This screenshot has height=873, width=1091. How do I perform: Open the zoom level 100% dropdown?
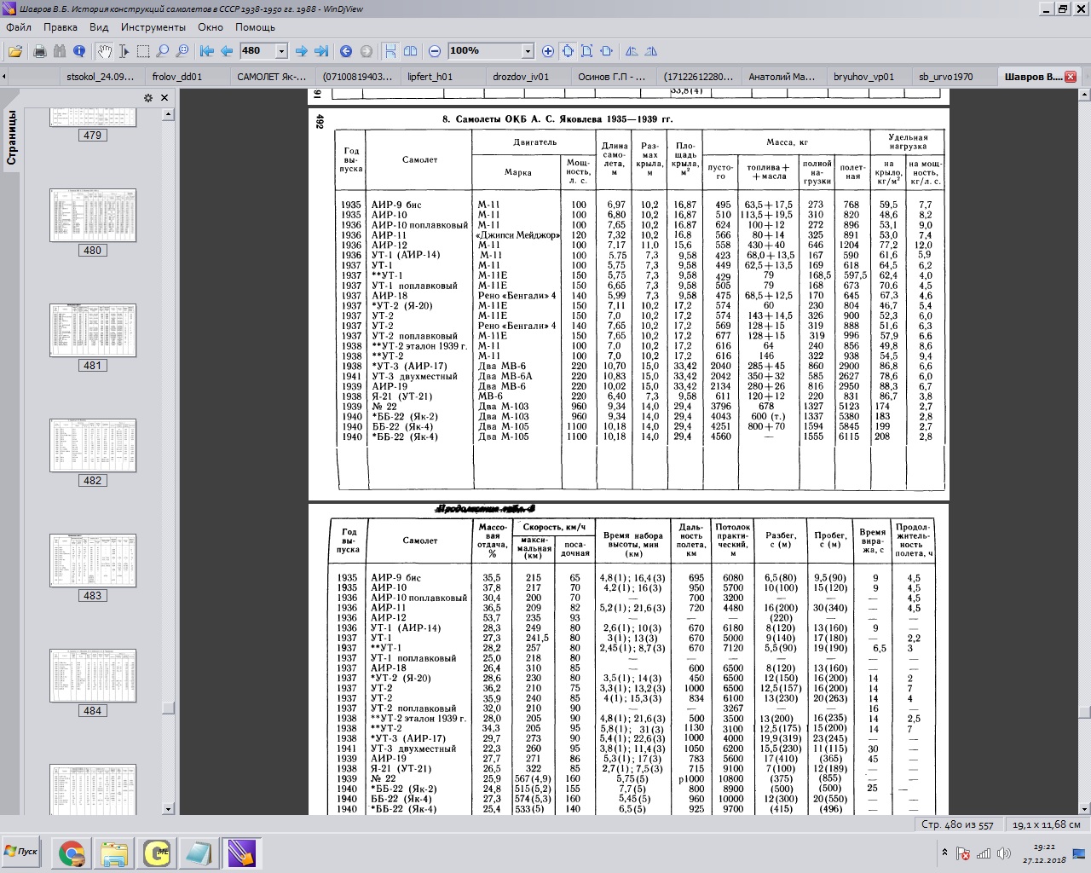(528, 51)
